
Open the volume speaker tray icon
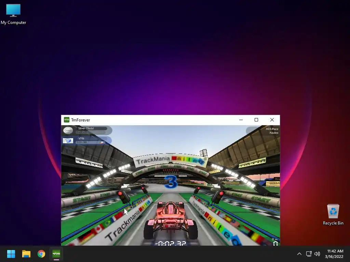coord(317,254)
